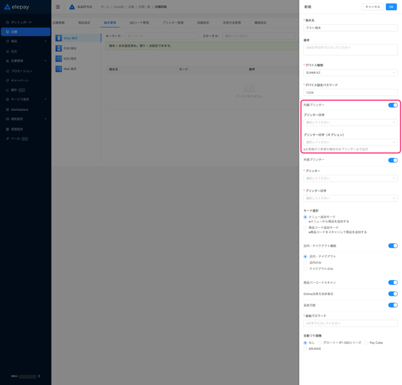Viewport: 402px width, 385px height.
Task: Click the 返金パスワード input field
Action: tap(350, 323)
